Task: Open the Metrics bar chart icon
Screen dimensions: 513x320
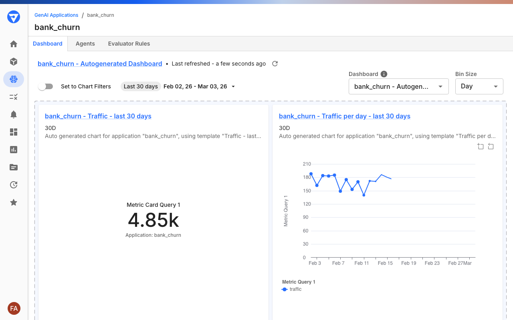Action: coord(13,150)
